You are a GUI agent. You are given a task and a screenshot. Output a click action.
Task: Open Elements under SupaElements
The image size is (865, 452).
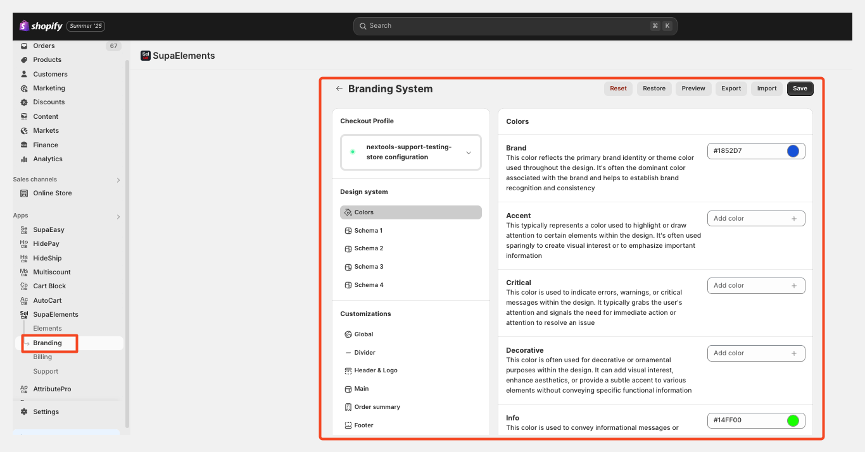(x=47, y=329)
